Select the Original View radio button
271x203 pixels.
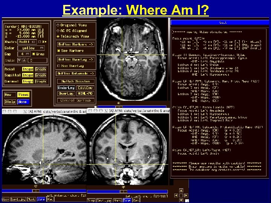[x=58, y=25]
